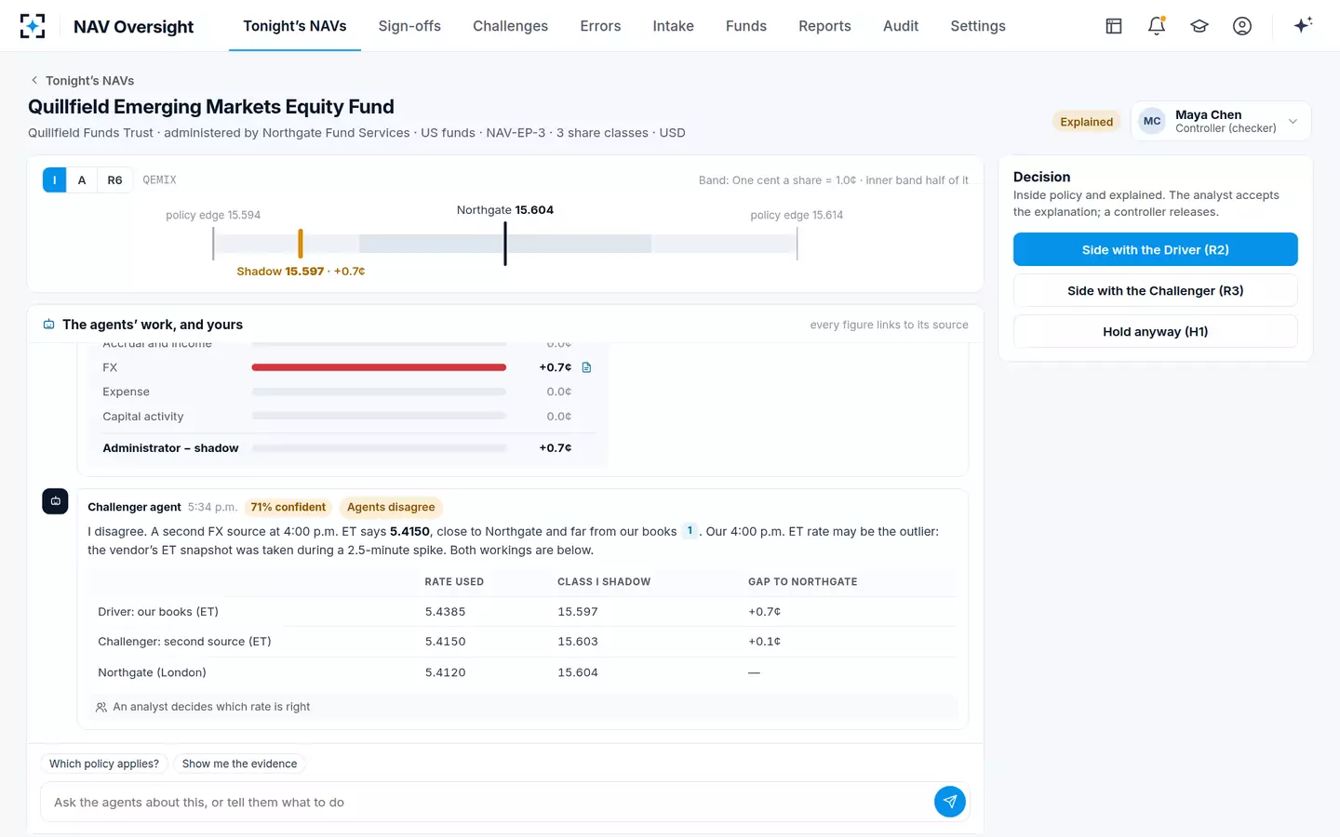Open the Audit tab
This screenshot has height=837, width=1340.
[901, 26]
